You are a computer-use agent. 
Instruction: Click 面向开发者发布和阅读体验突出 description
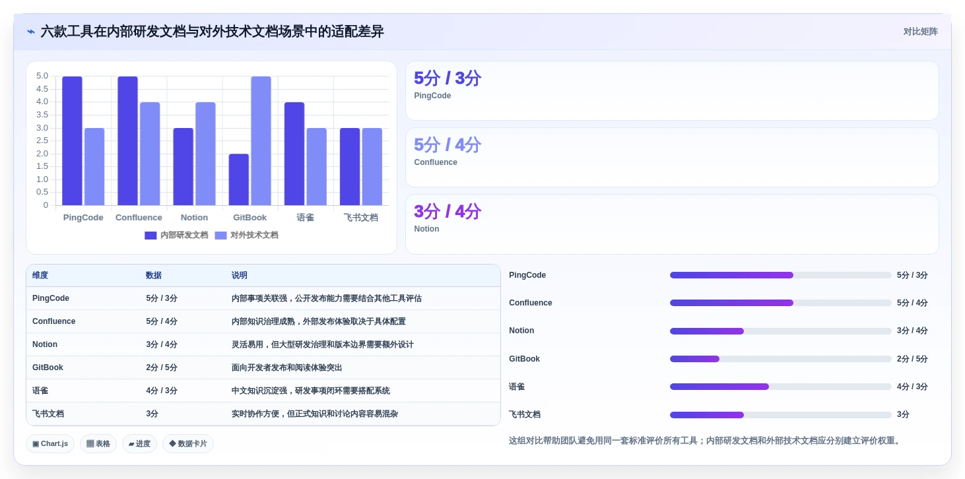(287, 367)
